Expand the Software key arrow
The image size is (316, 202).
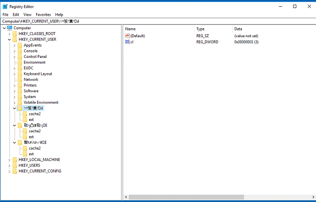14,91
